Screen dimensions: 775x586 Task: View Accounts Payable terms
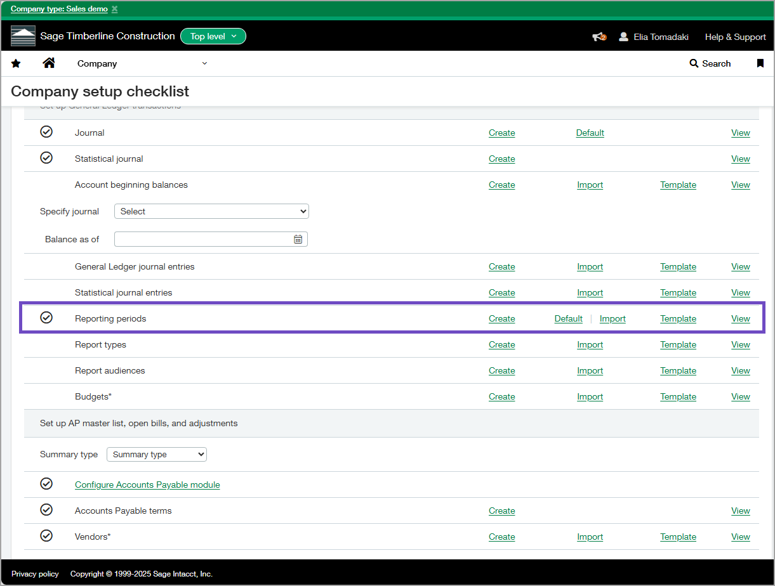[741, 511]
